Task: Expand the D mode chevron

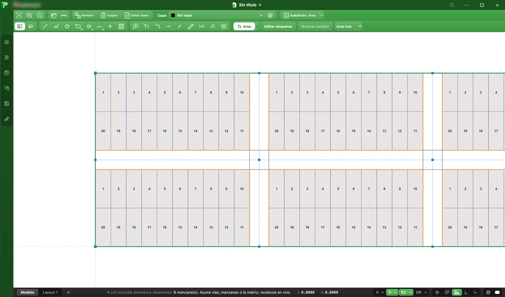Action: [x=396, y=292]
